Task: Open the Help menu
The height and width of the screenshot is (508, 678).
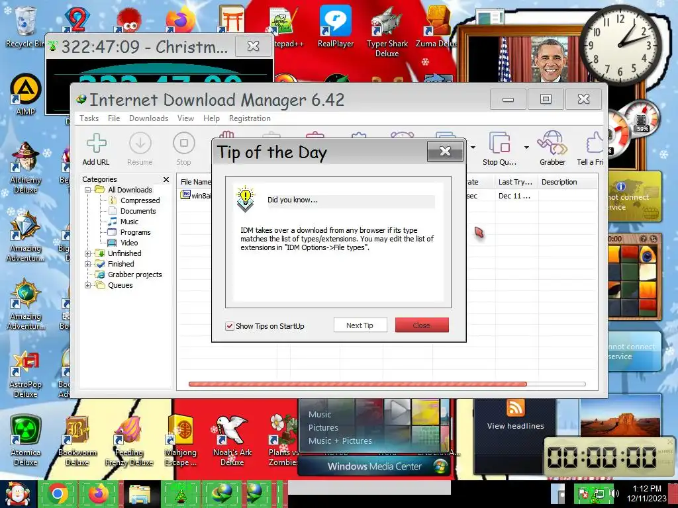Action: coord(211,118)
